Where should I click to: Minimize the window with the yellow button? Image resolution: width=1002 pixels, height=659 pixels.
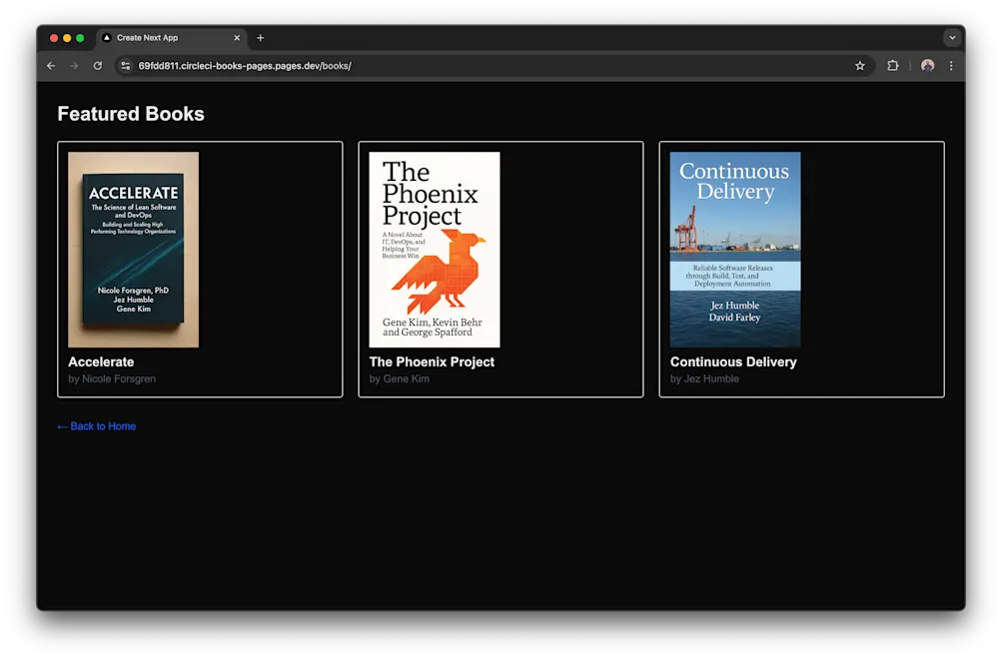point(67,38)
